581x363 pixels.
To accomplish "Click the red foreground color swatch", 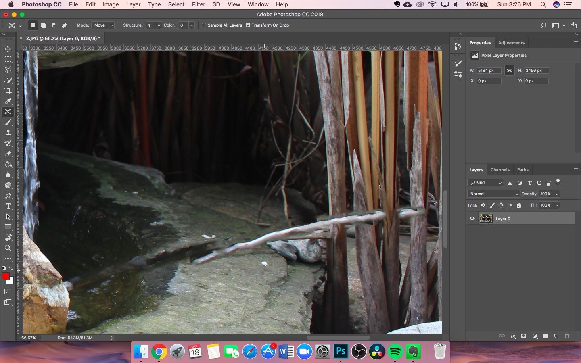I will [x=6, y=276].
